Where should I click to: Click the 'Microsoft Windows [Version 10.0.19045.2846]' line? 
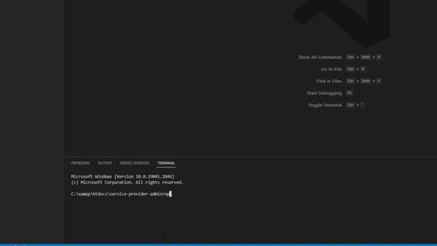tap(123, 176)
